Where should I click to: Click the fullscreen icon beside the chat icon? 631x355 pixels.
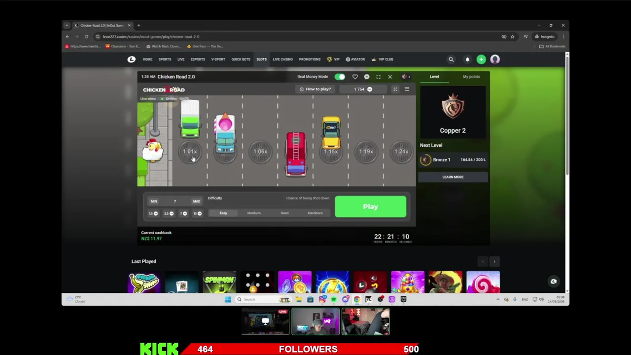click(x=378, y=77)
